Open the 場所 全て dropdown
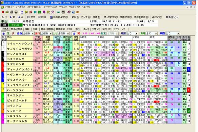Screen dimensions: 198x132 click(x=132, y=34)
